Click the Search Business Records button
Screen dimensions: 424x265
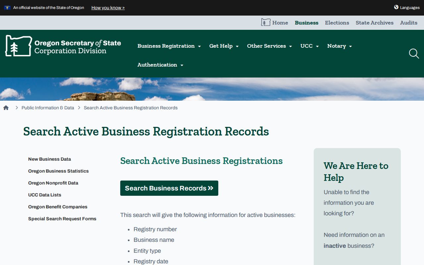pos(169,188)
